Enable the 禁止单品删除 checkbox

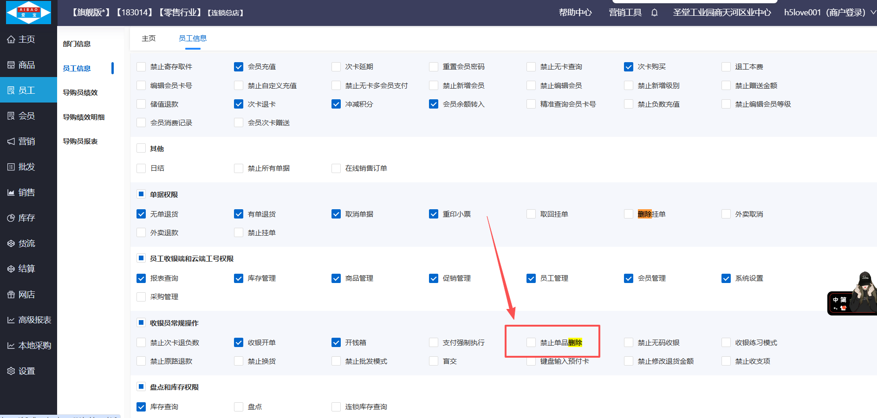pos(531,343)
